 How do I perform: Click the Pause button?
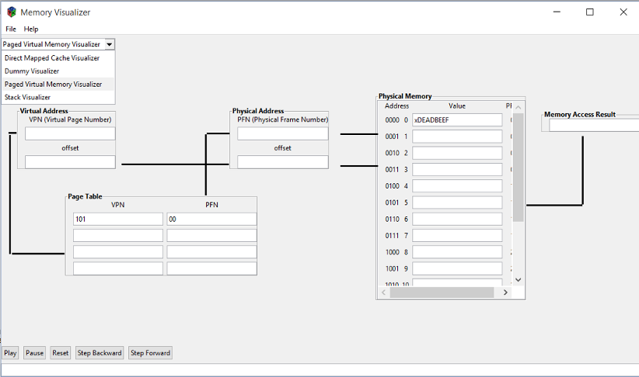[35, 353]
